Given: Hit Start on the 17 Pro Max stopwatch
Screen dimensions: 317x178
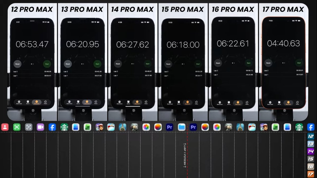Looking at the screenshot, I should [299, 63].
